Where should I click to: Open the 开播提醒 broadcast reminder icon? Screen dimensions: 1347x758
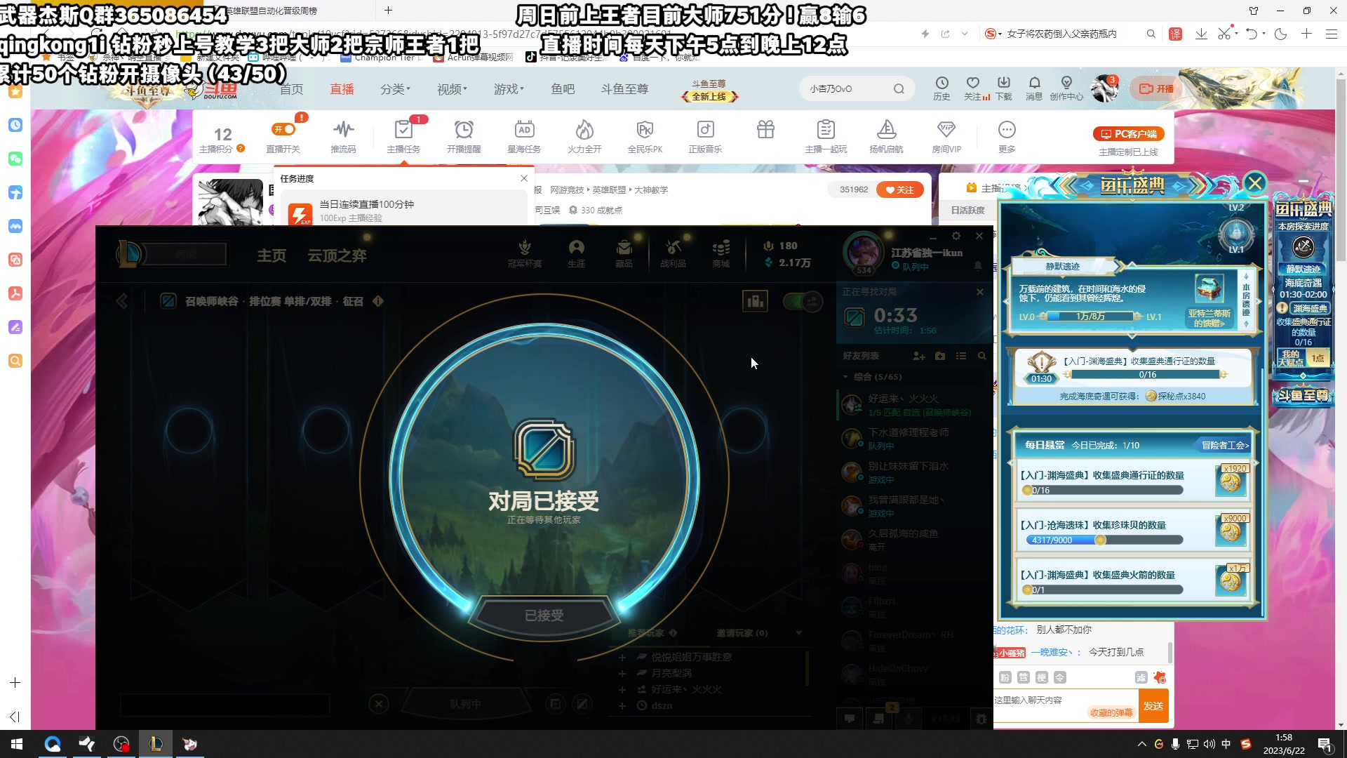pos(464,135)
